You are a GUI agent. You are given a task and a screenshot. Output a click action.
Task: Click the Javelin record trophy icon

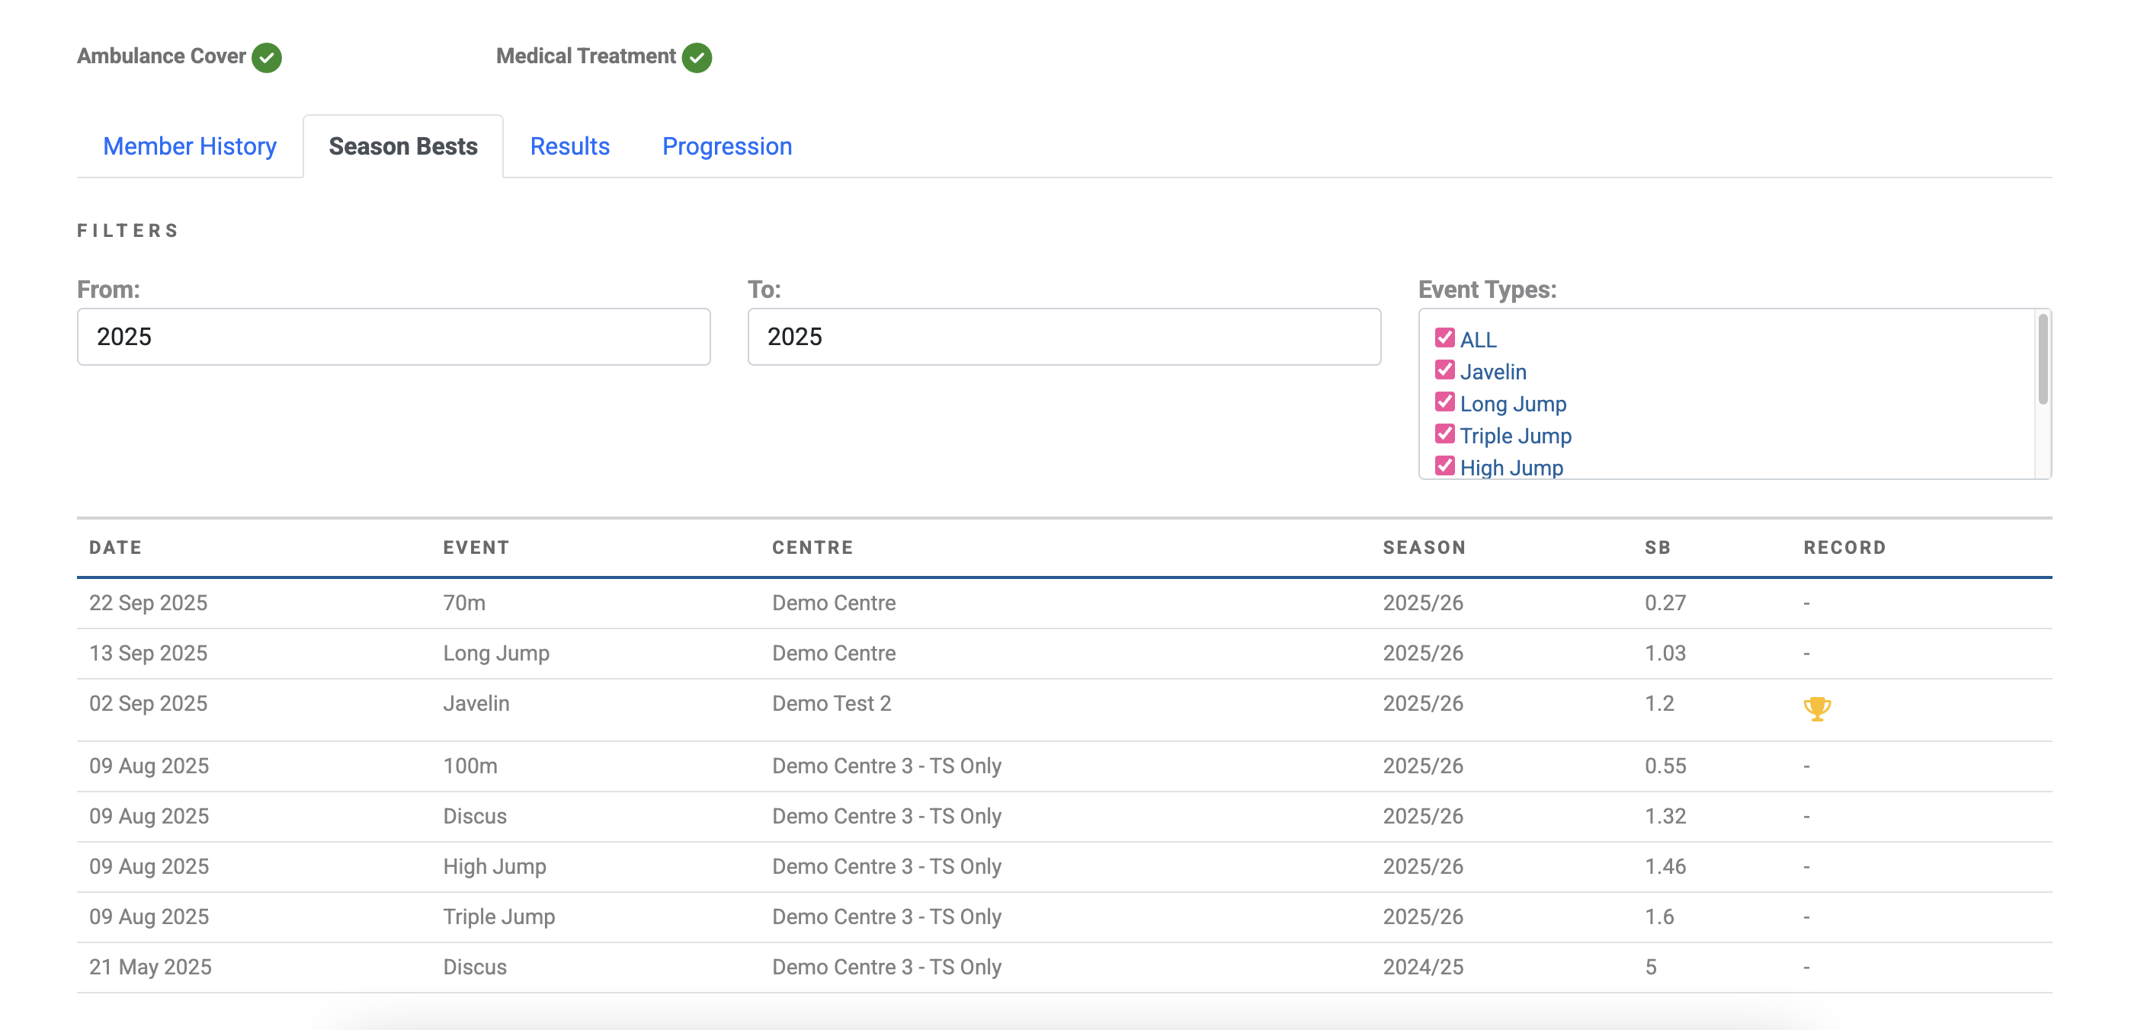tap(1817, 709)
